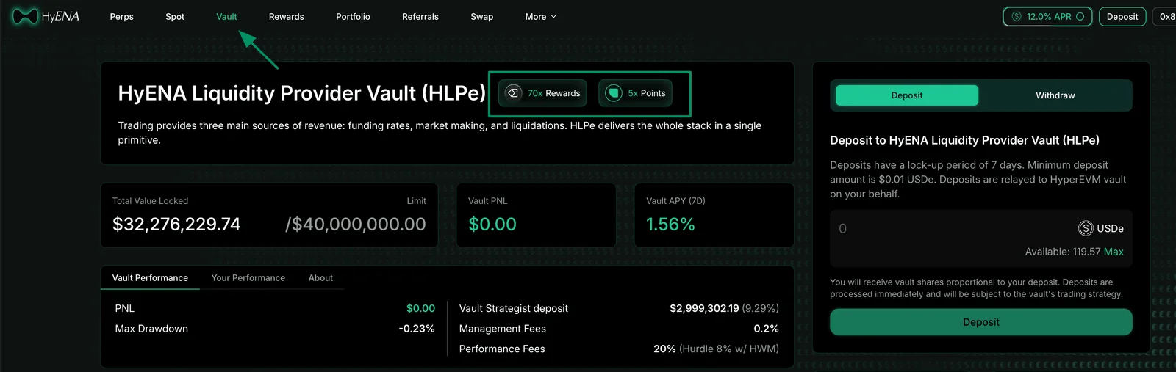
Task: Click the Max link for available balance
Action: 1114,252
